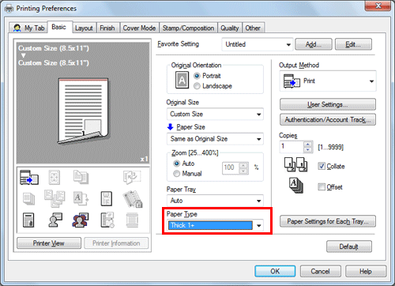Click black-bordered page layout icon

tap(107, 198)
